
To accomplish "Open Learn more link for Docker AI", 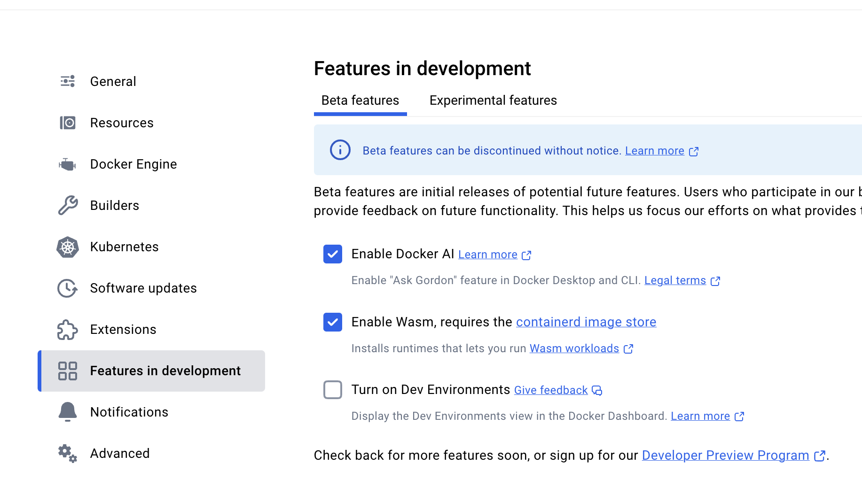I will [488, 255].
